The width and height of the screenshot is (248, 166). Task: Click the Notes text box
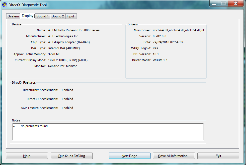click(x=108, y=132)
